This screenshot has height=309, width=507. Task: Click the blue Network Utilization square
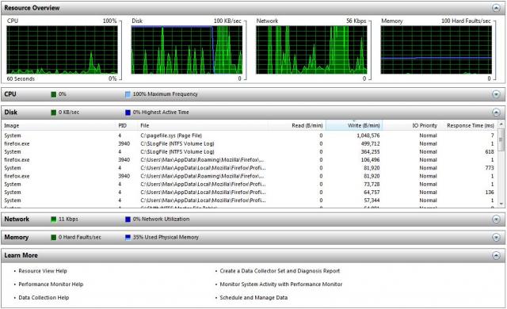(128, 219)
